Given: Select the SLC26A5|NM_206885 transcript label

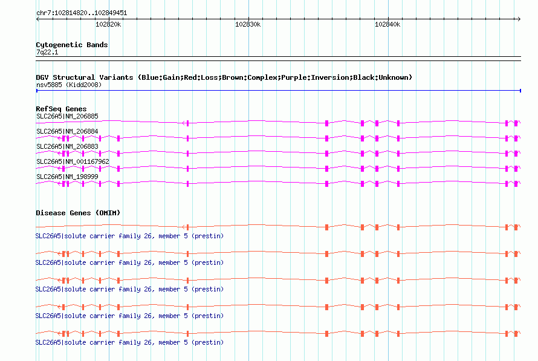Looking at the screenshot, I should click(67, 116).
